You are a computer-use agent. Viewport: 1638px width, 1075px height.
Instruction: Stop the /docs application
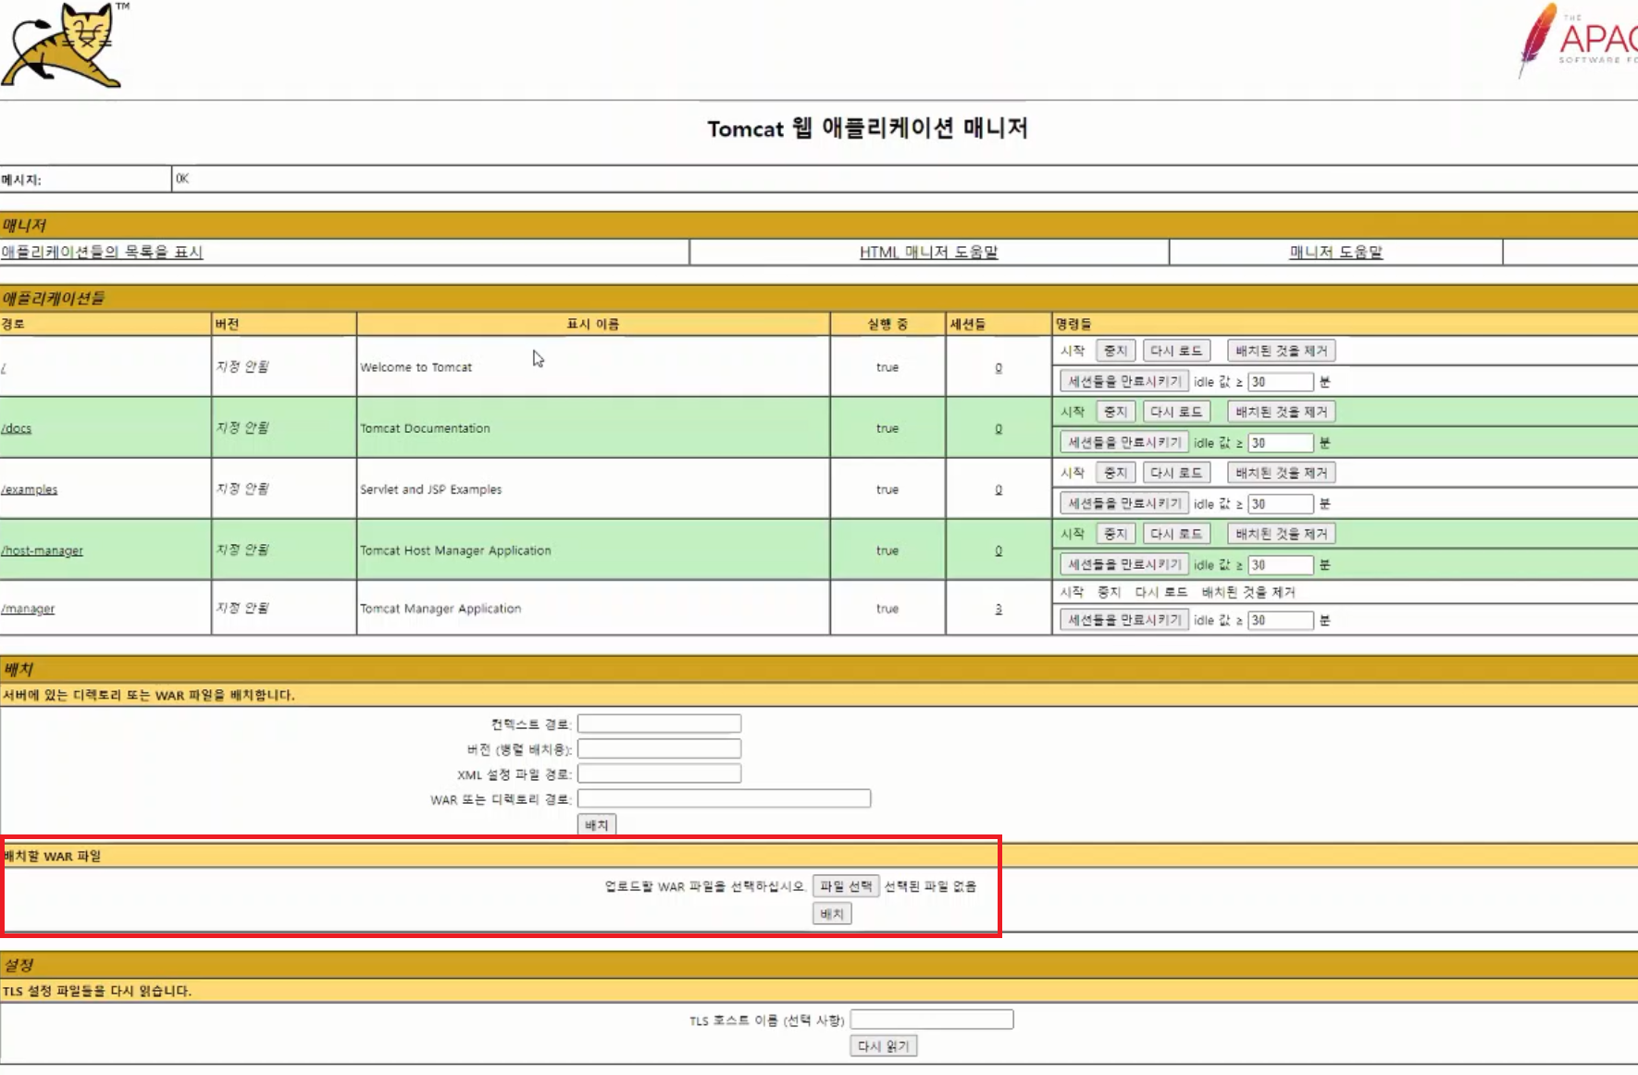(1115, 412)
